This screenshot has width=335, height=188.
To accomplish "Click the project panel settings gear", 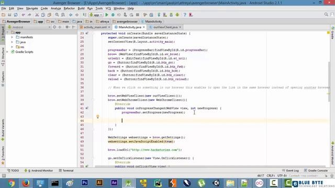I will 67,27.
